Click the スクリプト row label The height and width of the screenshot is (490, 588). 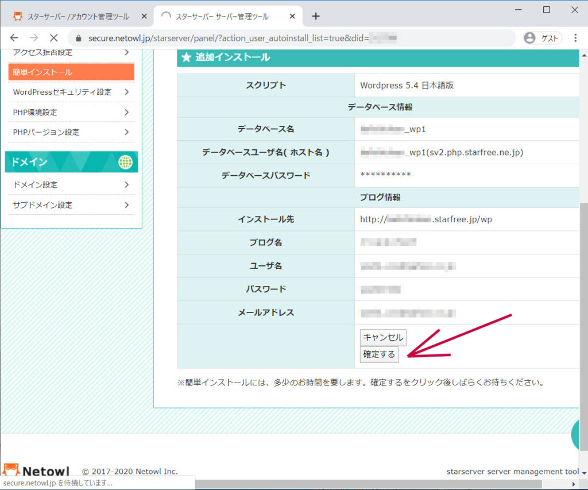pyautogui.click(x=266, y=86)
